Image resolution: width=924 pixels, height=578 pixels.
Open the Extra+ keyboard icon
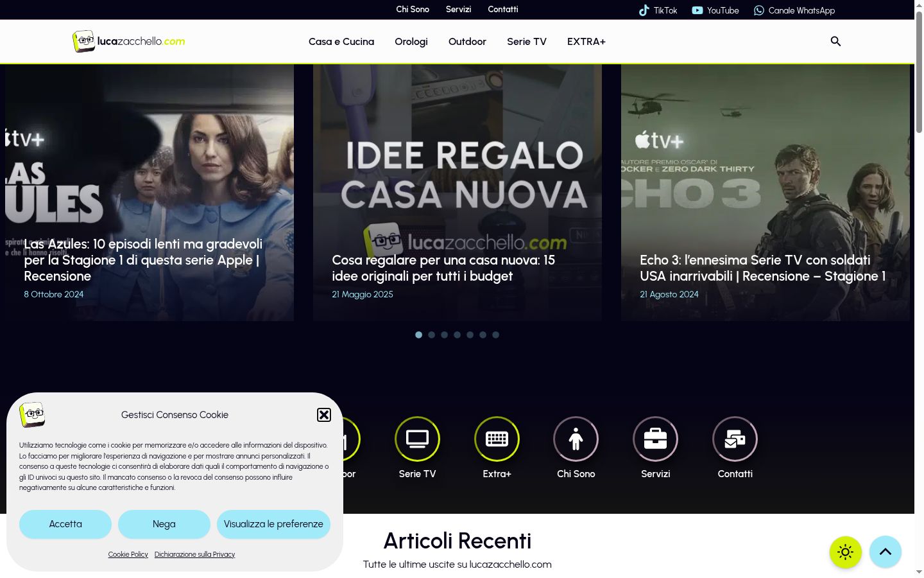[x=497, y=439]
